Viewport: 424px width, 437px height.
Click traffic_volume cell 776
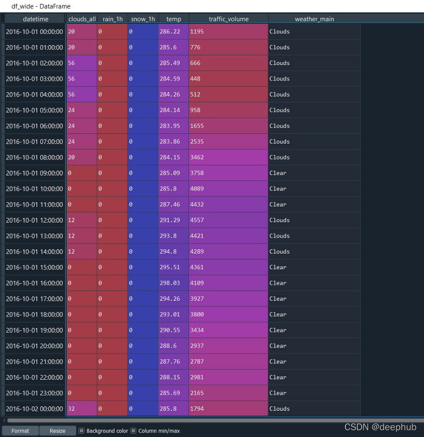tap(228, 48)
